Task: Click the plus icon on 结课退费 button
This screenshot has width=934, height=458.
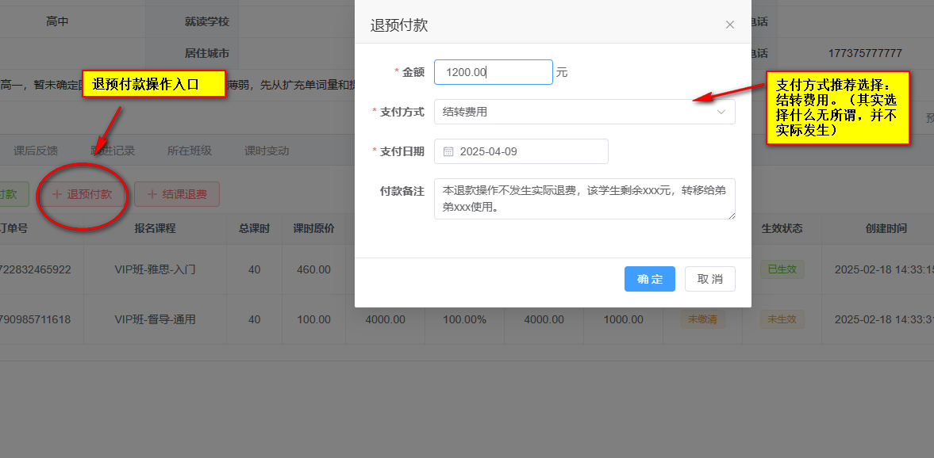Action: point(152,194)
